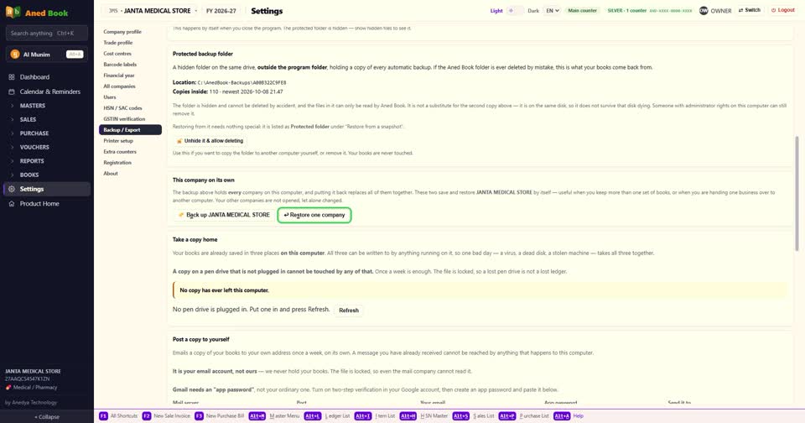Open GSTIN verification settings page

(x=130, y=118)
